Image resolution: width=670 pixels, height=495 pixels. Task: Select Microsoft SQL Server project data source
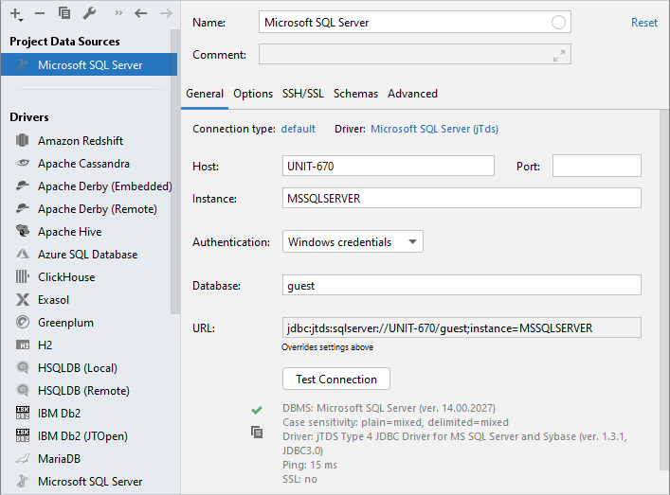coord(89,64)
